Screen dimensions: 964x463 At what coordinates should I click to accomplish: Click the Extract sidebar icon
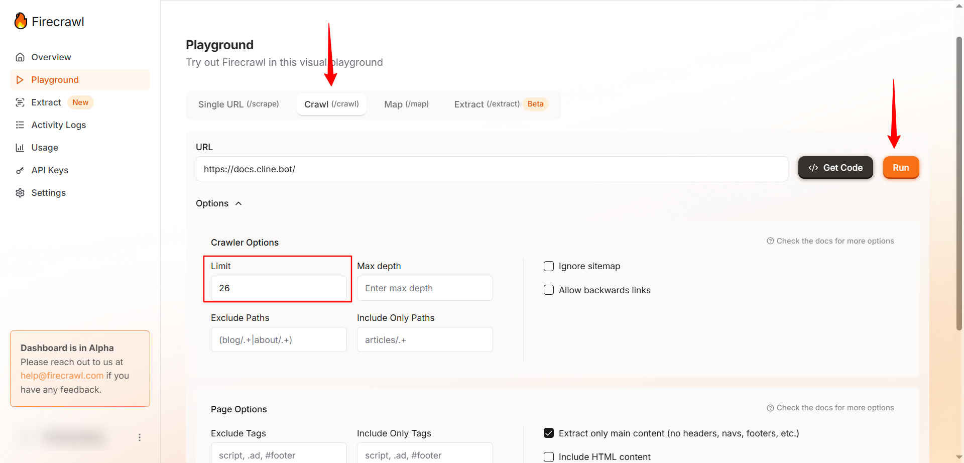(x=20, y=102)
